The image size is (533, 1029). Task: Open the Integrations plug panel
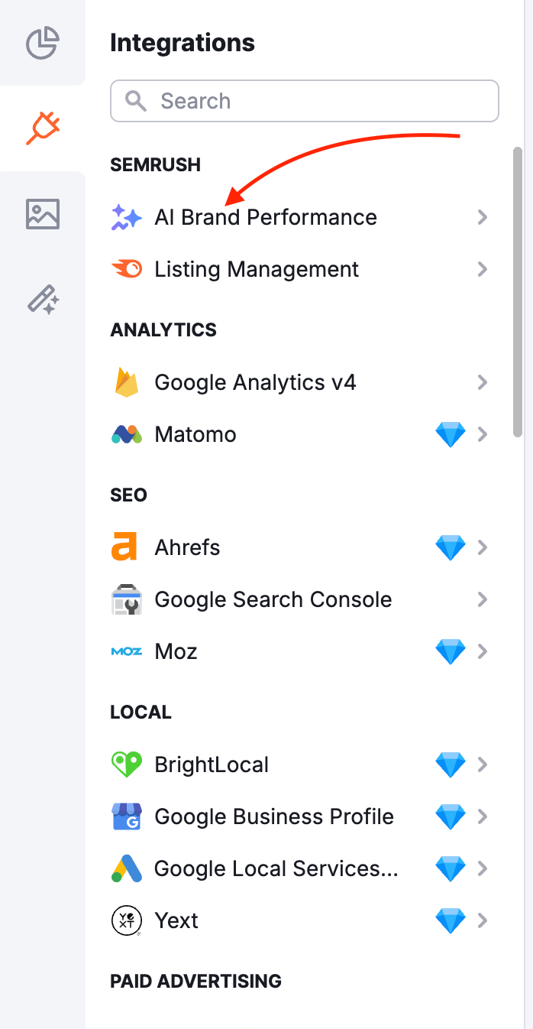tap(42, 128)
